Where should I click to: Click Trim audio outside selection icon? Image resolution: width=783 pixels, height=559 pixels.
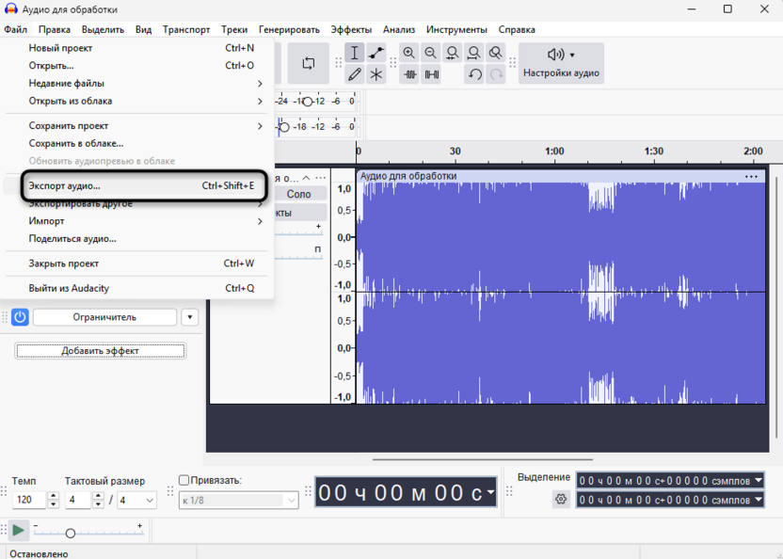(410, 74)
